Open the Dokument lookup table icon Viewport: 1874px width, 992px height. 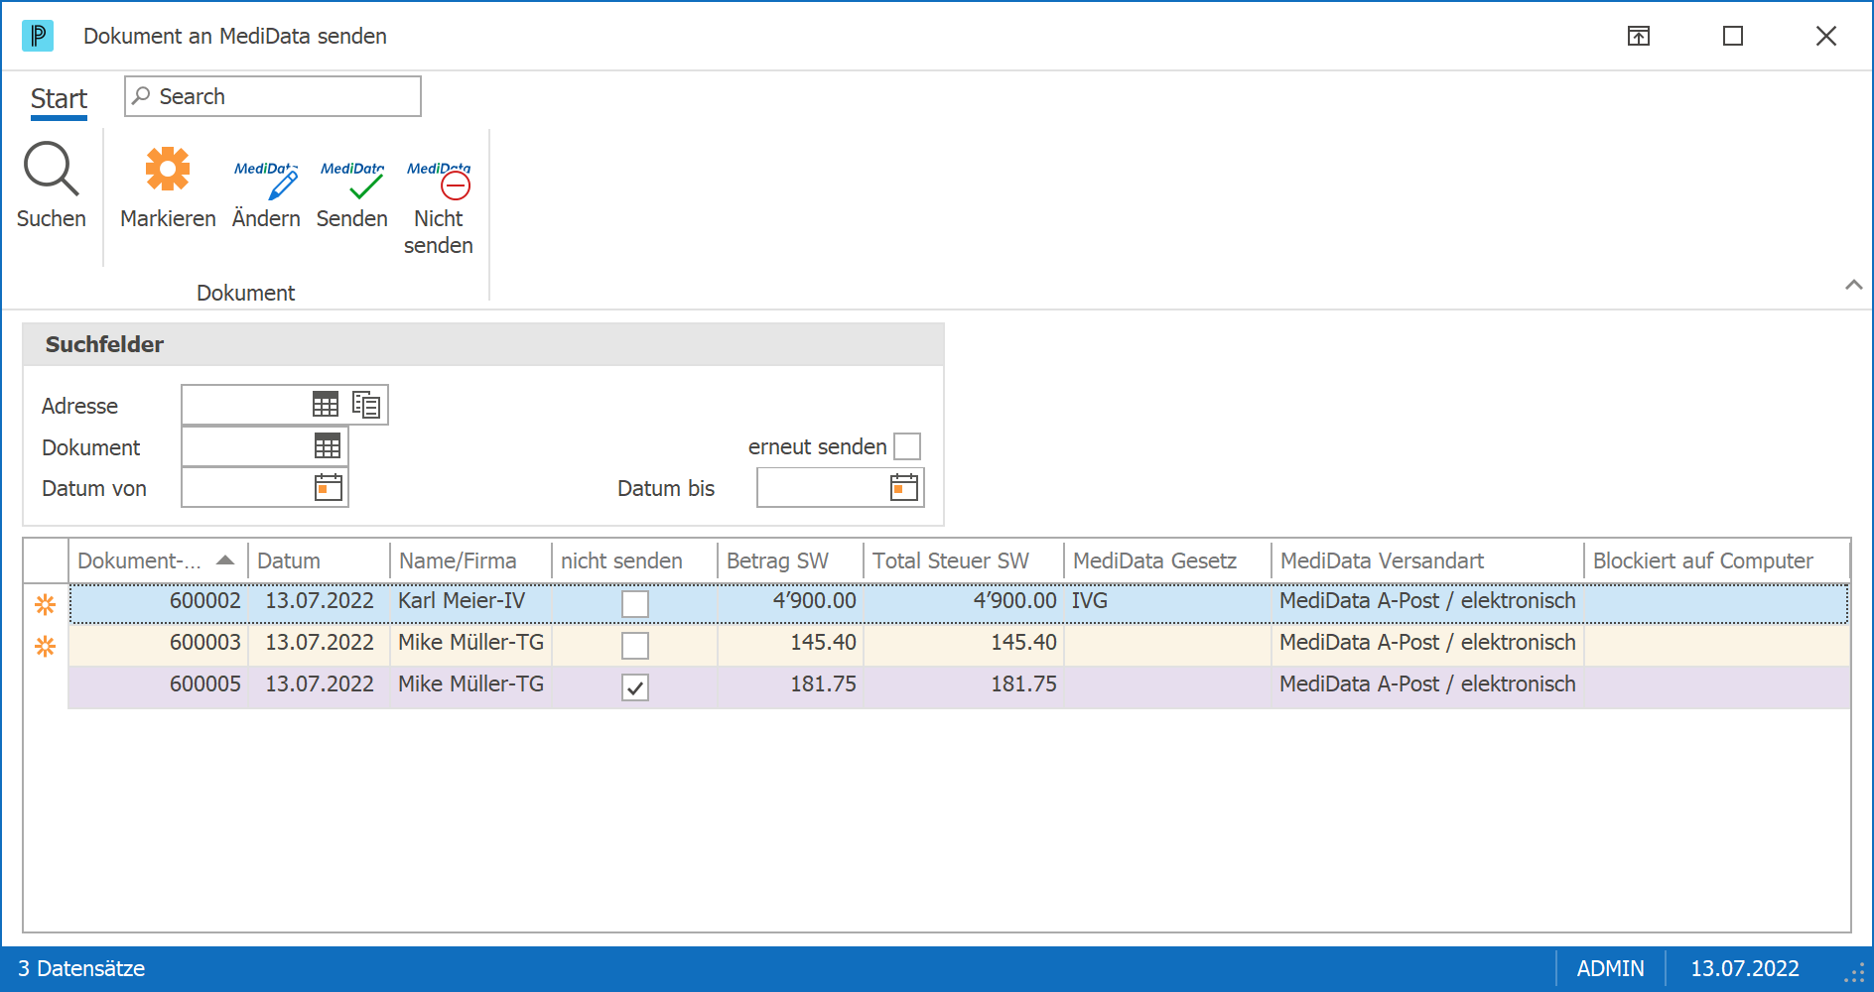328,446
